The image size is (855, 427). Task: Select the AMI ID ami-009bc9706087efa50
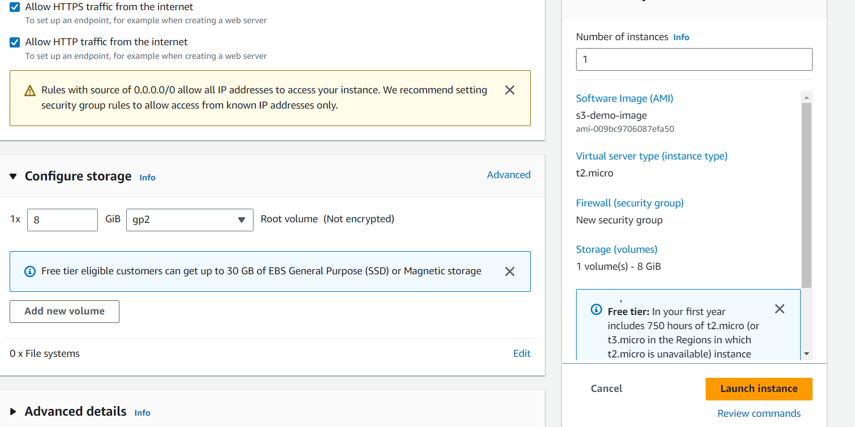pos(625,129)
